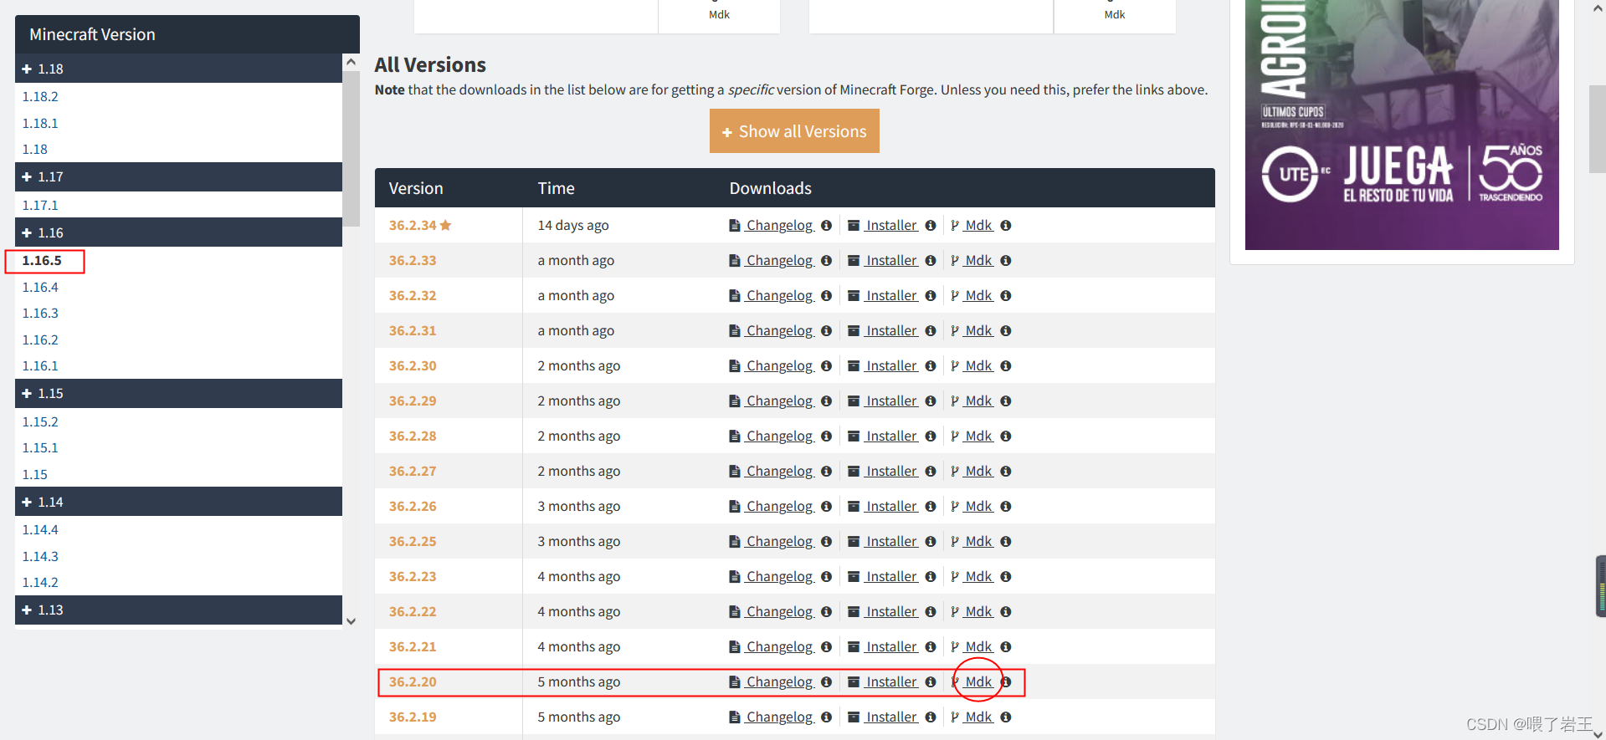Click the version list scrollbar thumb
Screen dimensions: 1606x740
(x=351, y=149)
